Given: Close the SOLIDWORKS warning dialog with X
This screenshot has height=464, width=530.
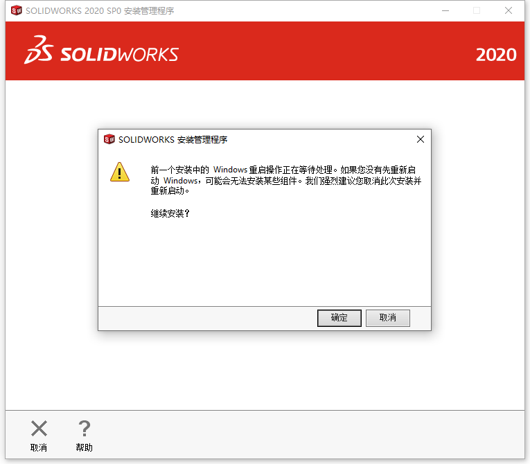Looking at the screenshot, I should pyautogui.click(x=420, y=139).
